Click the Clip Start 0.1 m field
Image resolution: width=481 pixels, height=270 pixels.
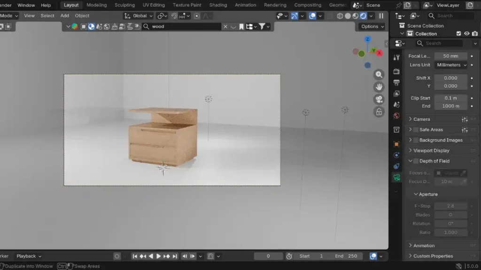click(x=450, y=98)
